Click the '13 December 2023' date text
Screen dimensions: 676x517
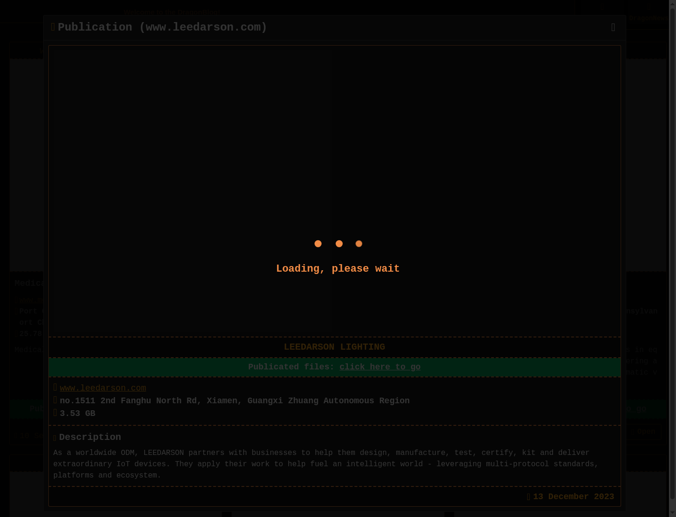(573, 497)
